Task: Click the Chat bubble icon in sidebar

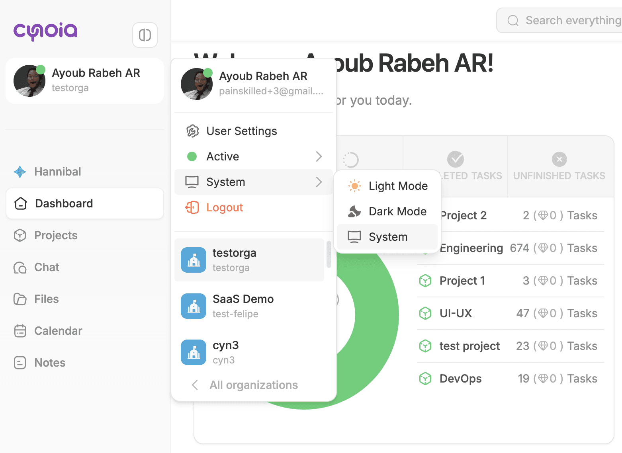Action: 20,267
